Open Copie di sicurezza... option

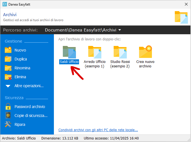click(31, 116)
